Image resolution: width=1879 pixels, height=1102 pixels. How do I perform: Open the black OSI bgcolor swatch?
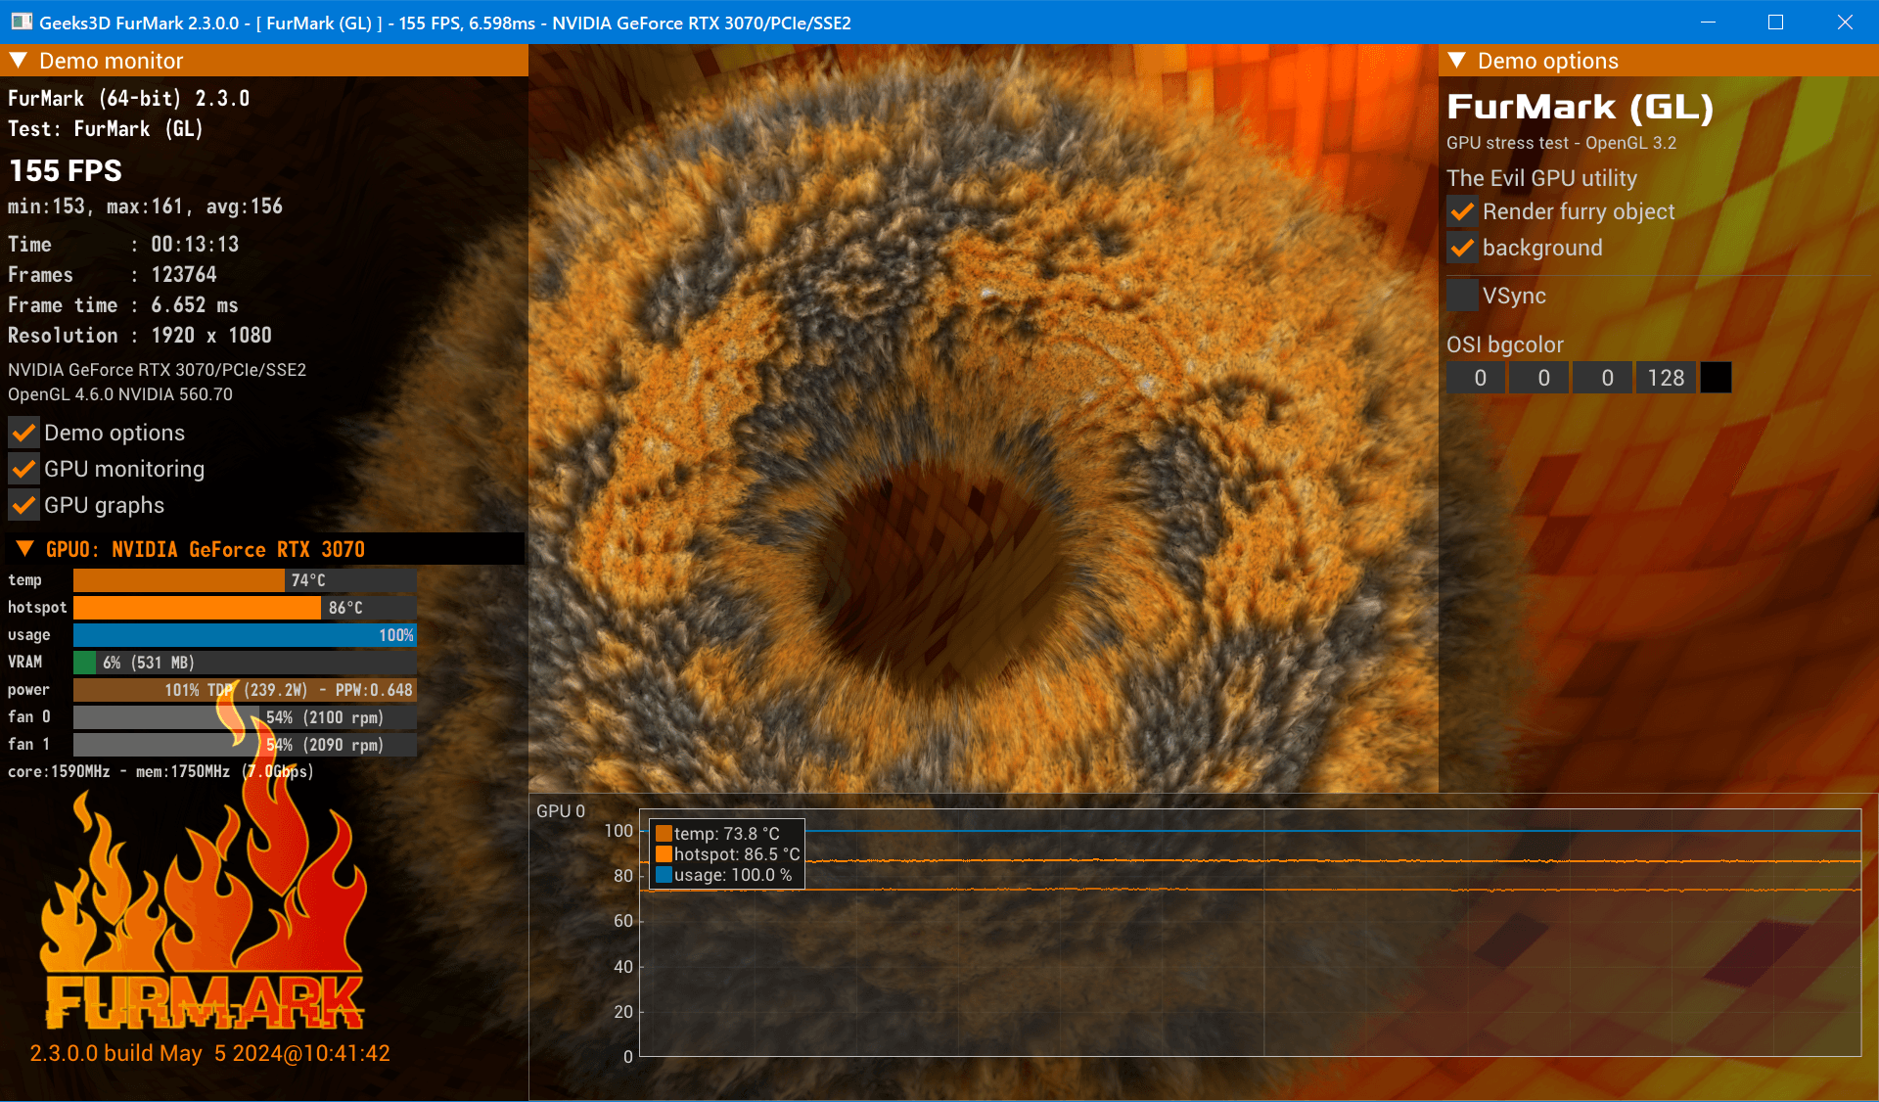pyautogui.click(x=1716, y=378)
